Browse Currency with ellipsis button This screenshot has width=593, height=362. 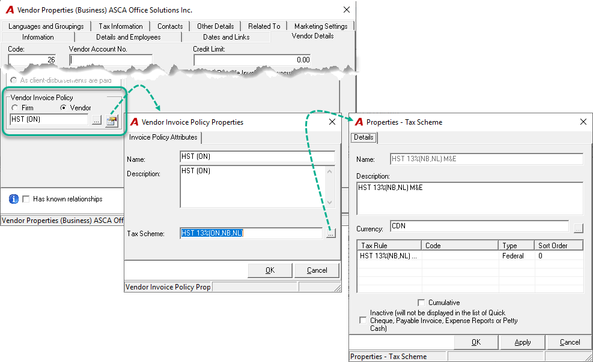point(578,228)
